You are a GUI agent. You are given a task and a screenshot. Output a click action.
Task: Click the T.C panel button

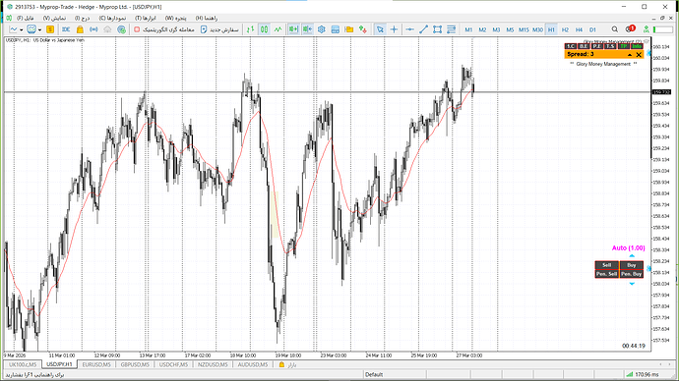click(x=571, y=46)
